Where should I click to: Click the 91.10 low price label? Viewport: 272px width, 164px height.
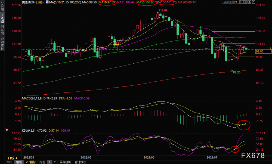tap(45, 67)
